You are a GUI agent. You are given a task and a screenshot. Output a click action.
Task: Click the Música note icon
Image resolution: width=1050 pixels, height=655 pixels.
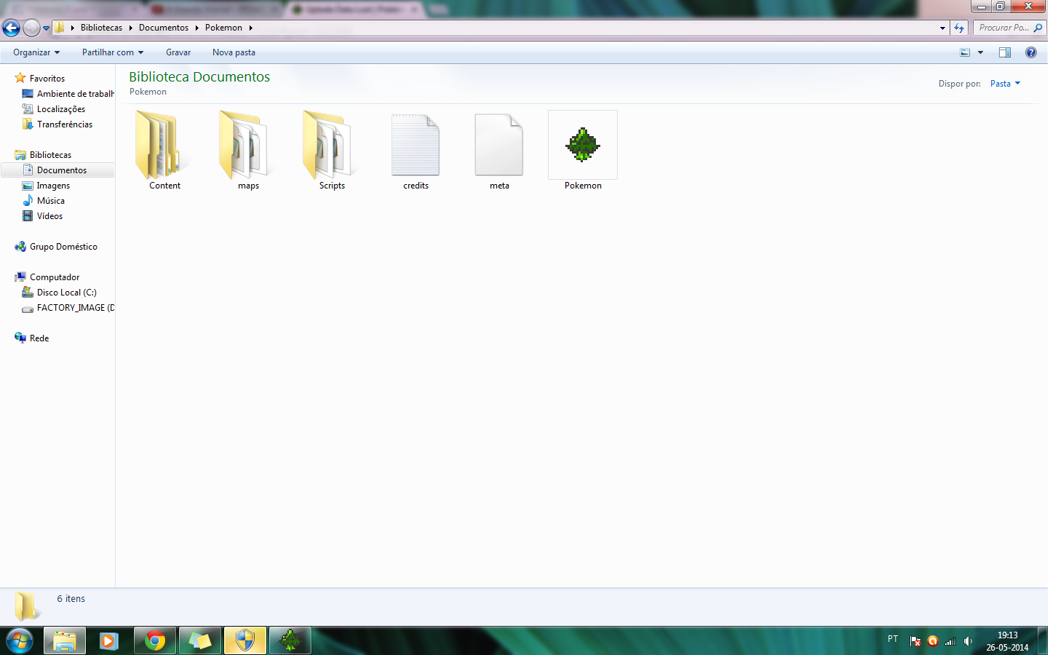point(28,200)
